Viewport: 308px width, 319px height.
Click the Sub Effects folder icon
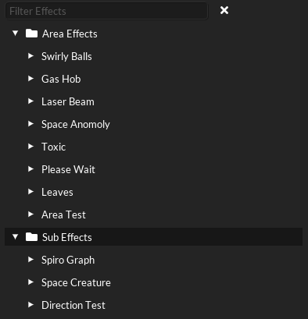click(x=31, y=237)
